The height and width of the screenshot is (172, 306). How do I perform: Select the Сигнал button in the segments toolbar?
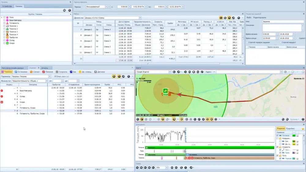(x=35, y=72)
